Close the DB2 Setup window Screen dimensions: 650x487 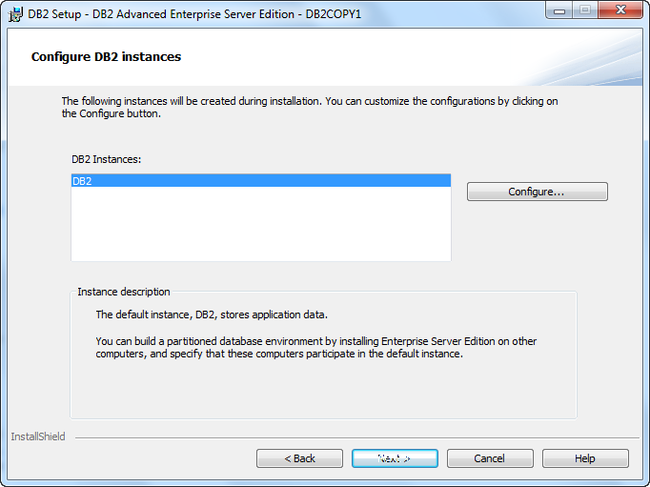(x=620, y=10)
